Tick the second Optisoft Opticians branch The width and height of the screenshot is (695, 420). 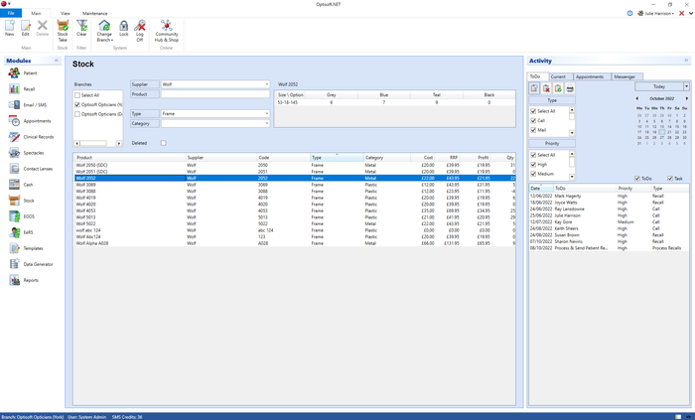pyautogui.click(x=77, y=114)
